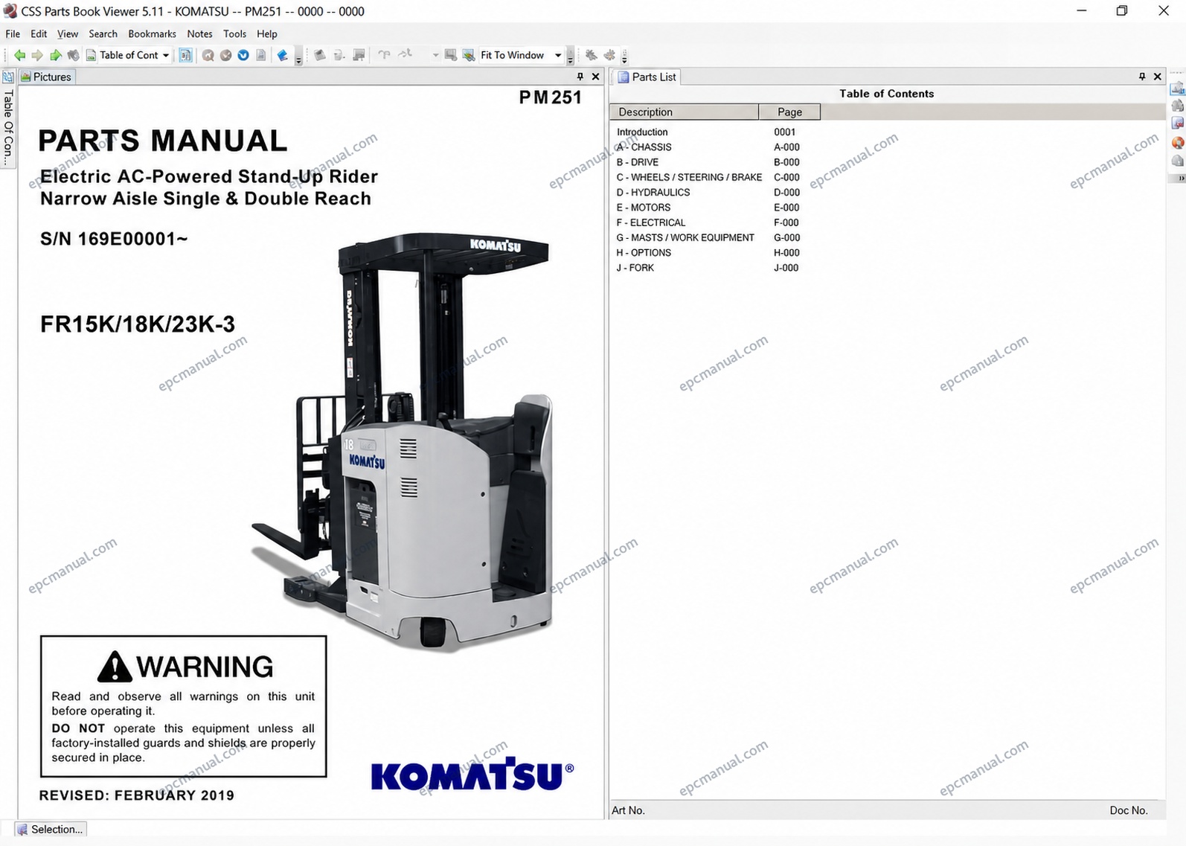Image resolution: width=1186 pixels, height=846 pixels.
Task: Open the Bookmarks menu
Action: [x=152, y=33]
